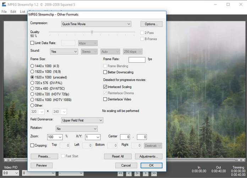Click the rewind double-arrow button in playback controls
This screenshot has width=247, height=178.
120,173
